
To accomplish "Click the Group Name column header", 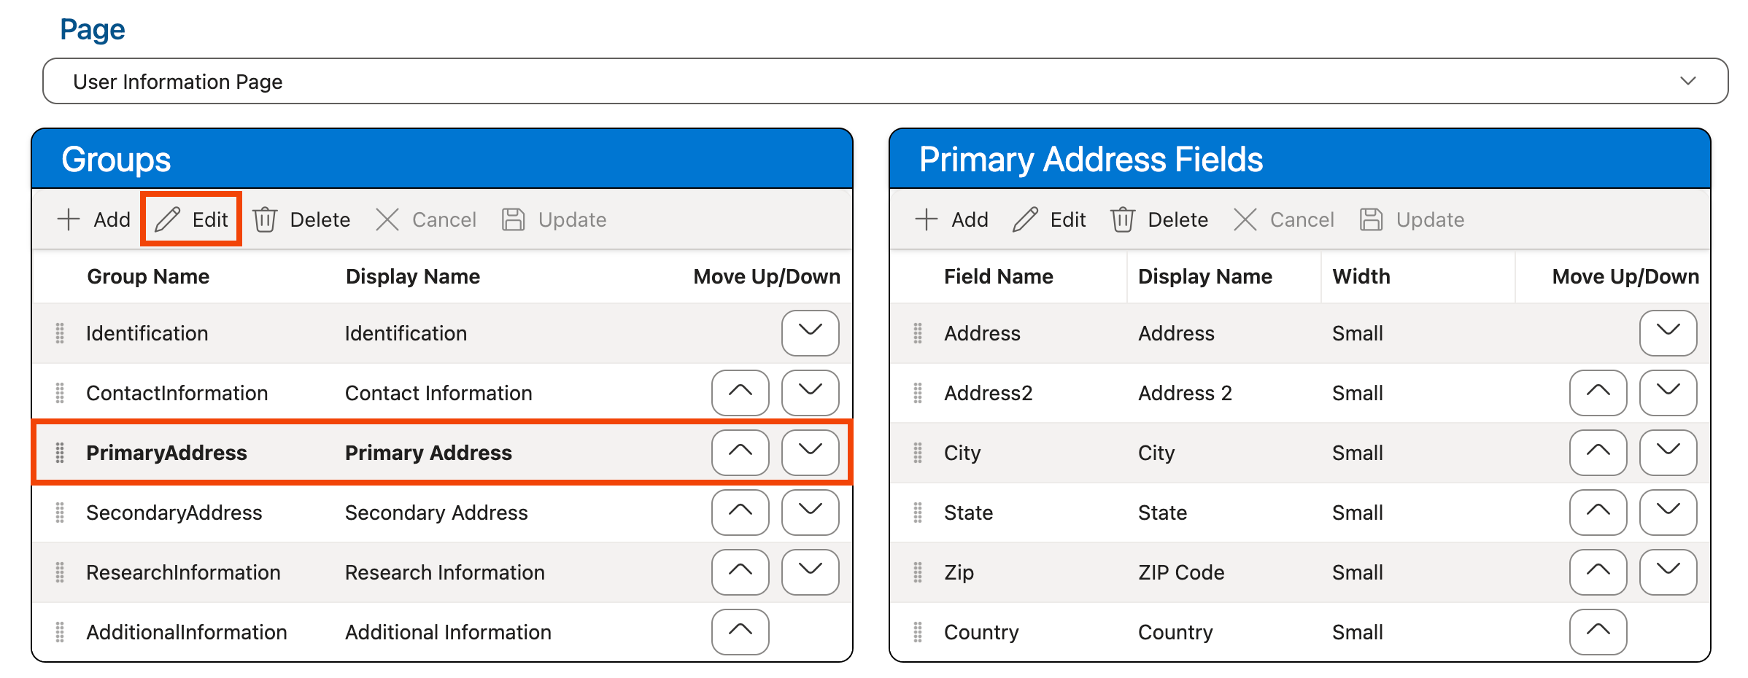I will (148, 276).
